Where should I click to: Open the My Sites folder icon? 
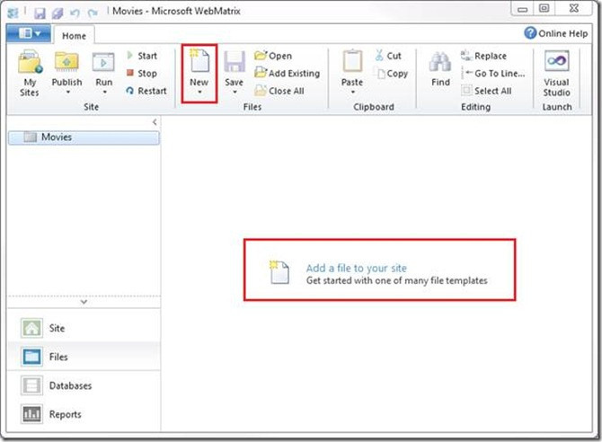[30, 61]
